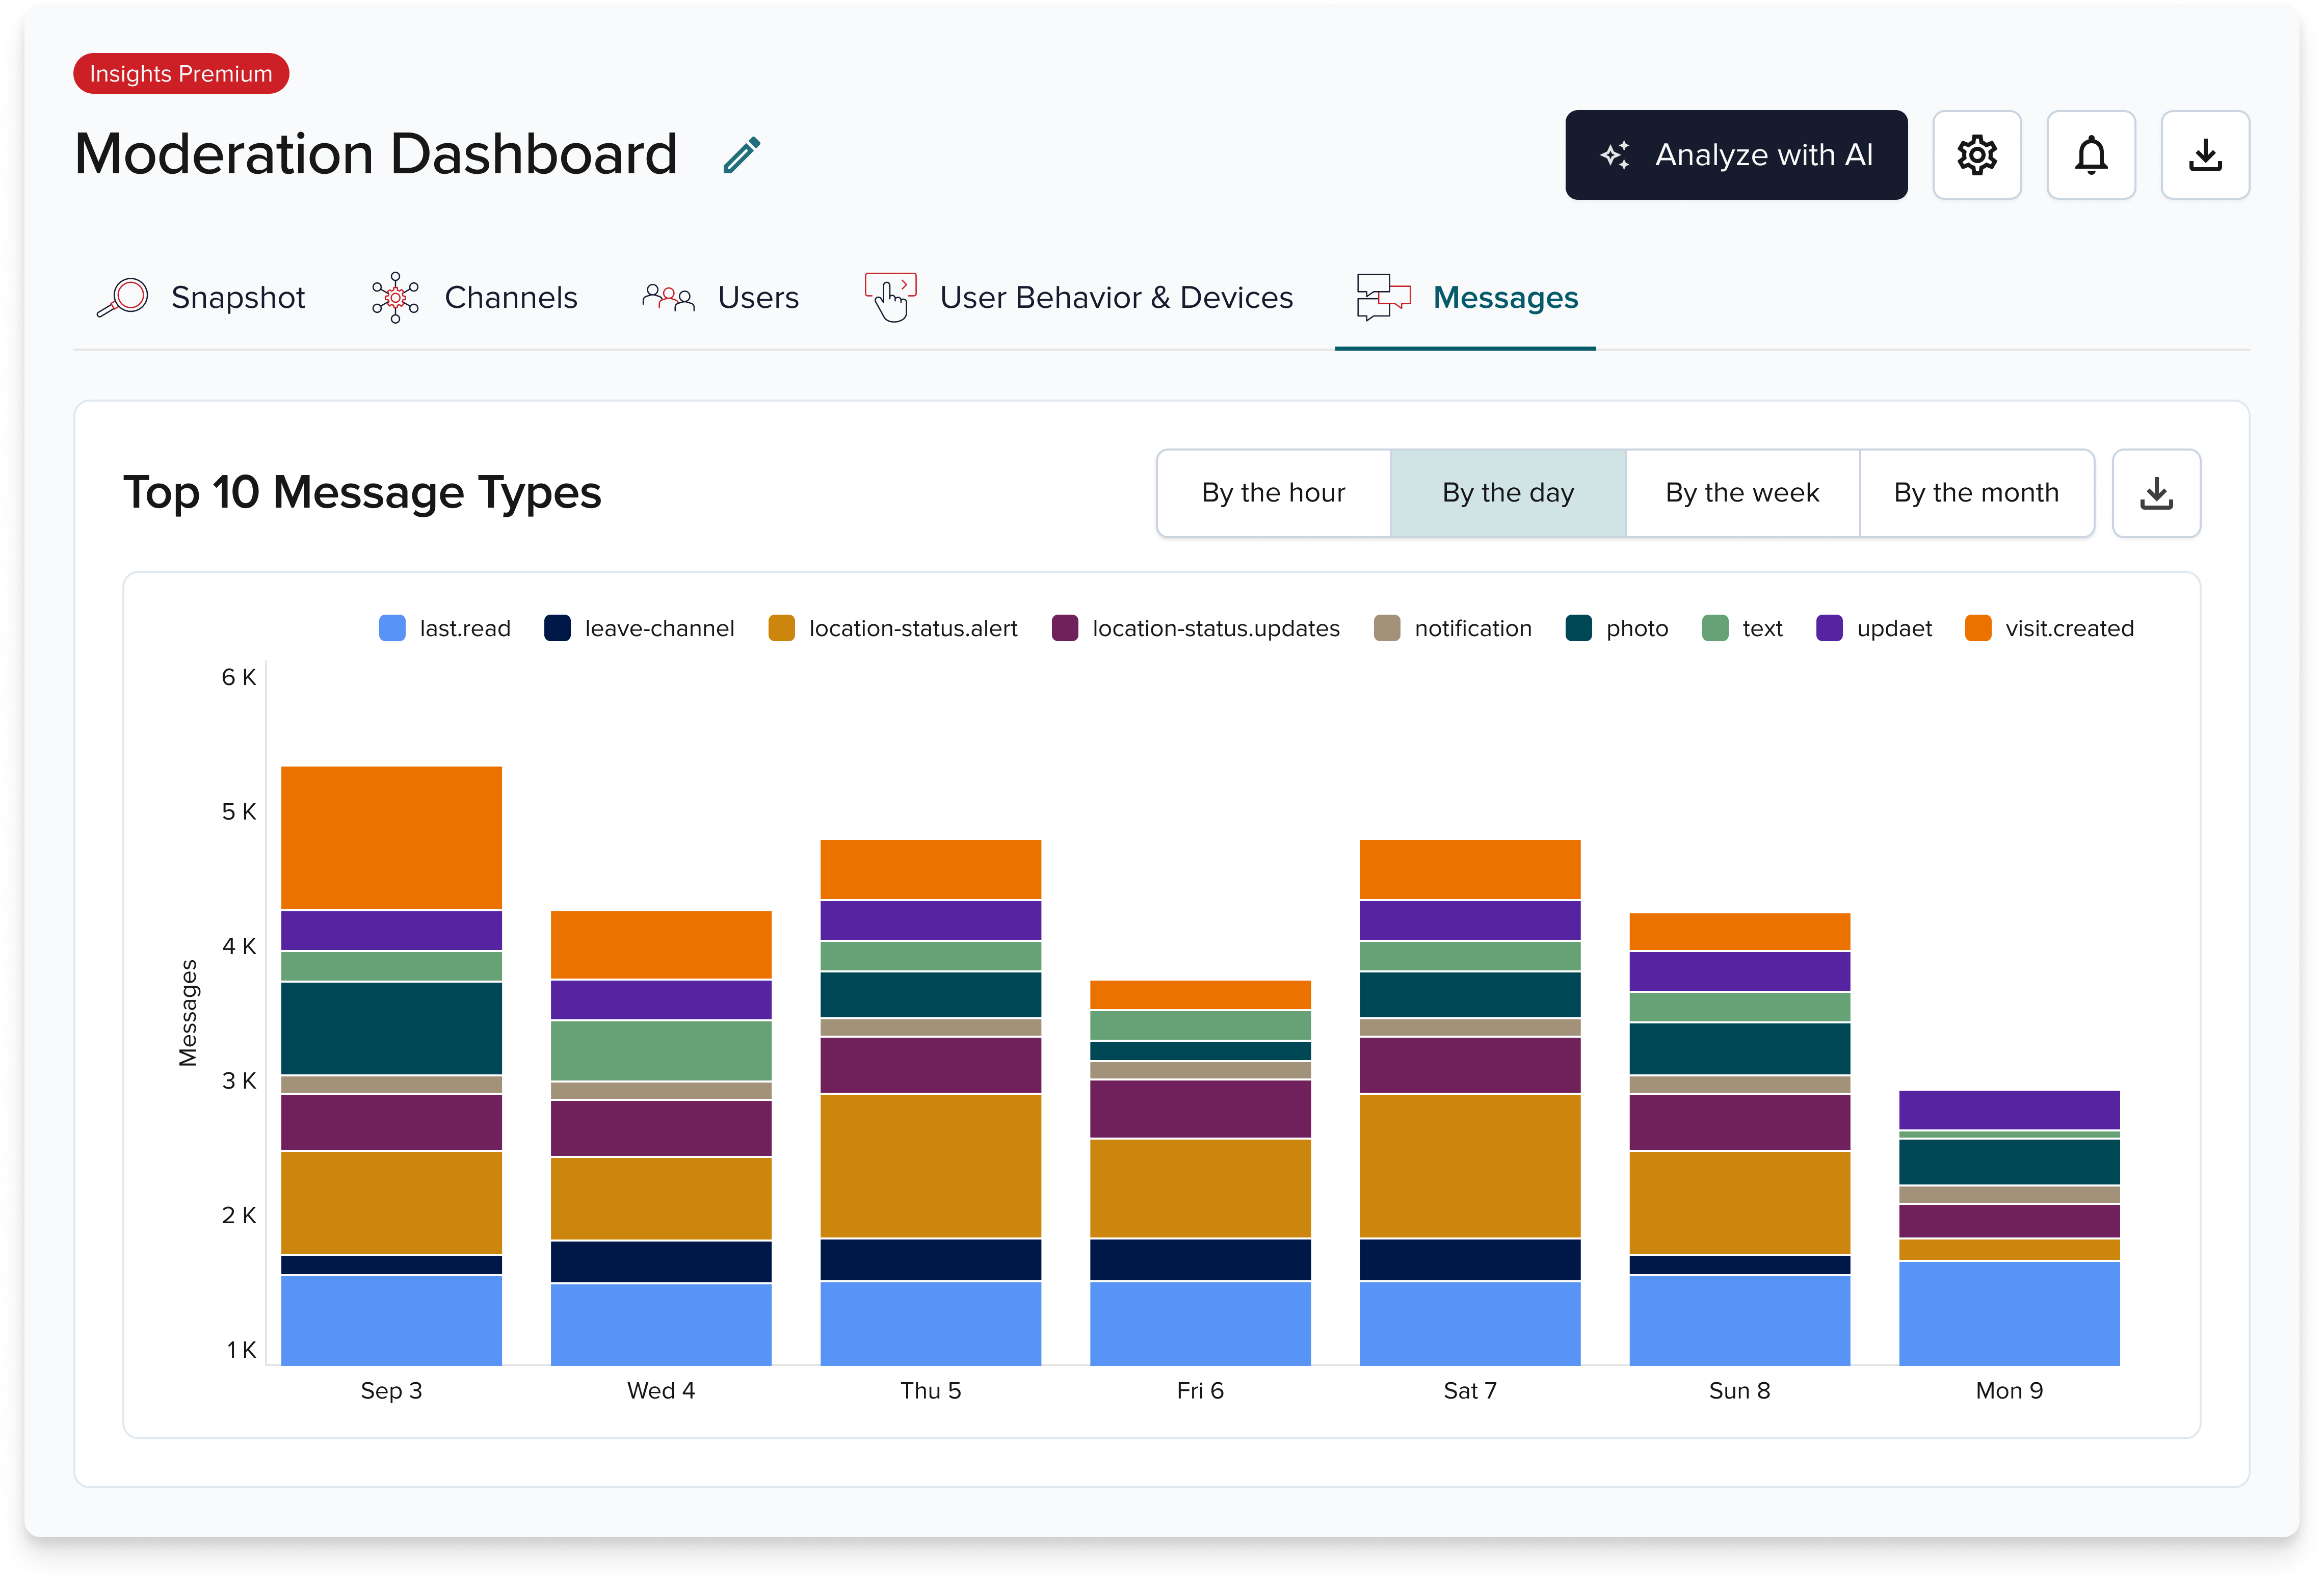Open settings via the gear icon
This screenshot has width=2324, height=1582.
point(1976,155)
